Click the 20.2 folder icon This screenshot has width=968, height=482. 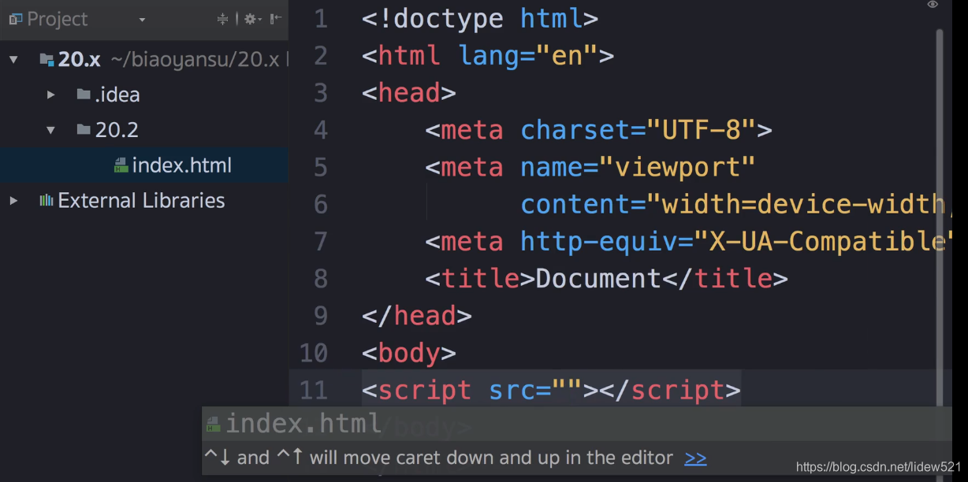point(84,130)
